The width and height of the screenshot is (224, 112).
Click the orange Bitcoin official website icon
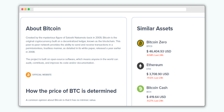28,75
